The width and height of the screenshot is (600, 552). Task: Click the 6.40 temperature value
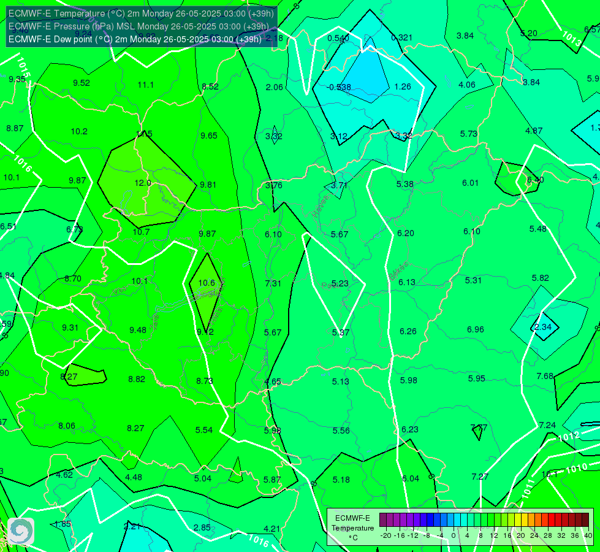coord(535,180)
